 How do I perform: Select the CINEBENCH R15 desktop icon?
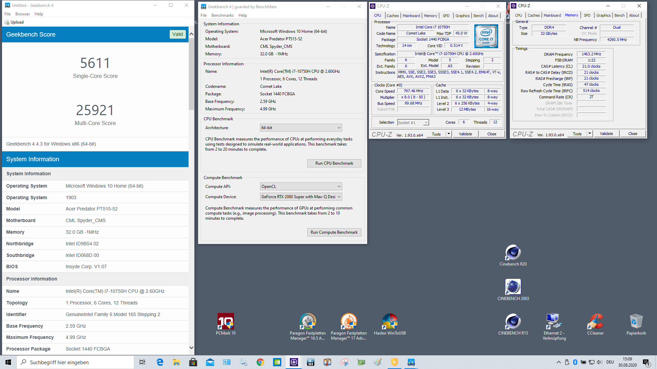pos(513,324)
